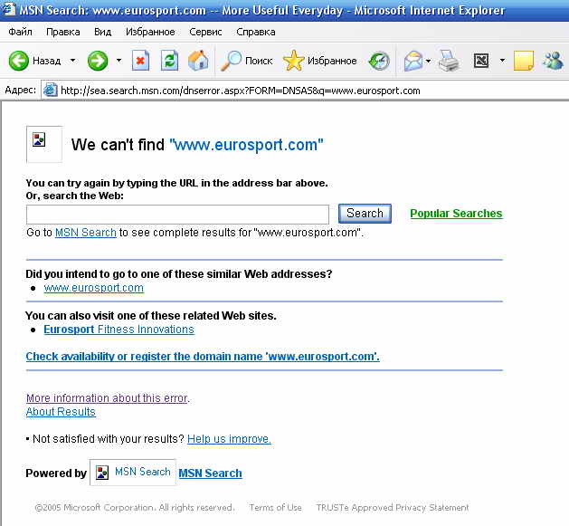Open the Forward button history dropdown
Viewport: 569px width, 526px height.
[119, 61]
